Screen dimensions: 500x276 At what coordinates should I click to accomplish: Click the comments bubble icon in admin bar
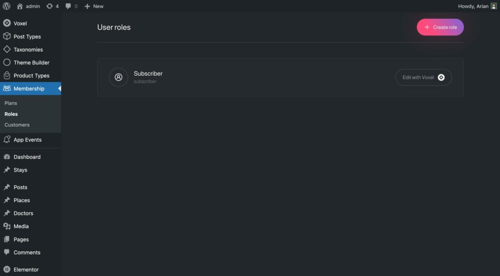(68, 6)
